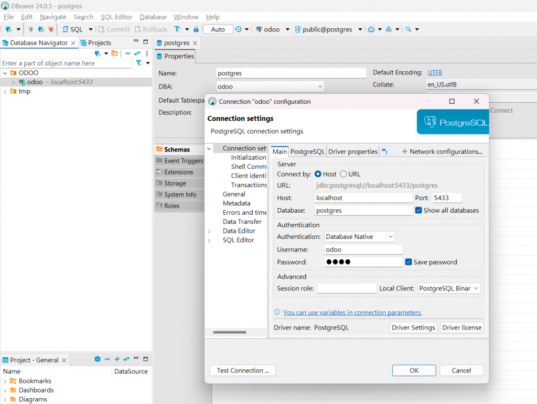Expand the tmp folder in navigator

point(5,91)
